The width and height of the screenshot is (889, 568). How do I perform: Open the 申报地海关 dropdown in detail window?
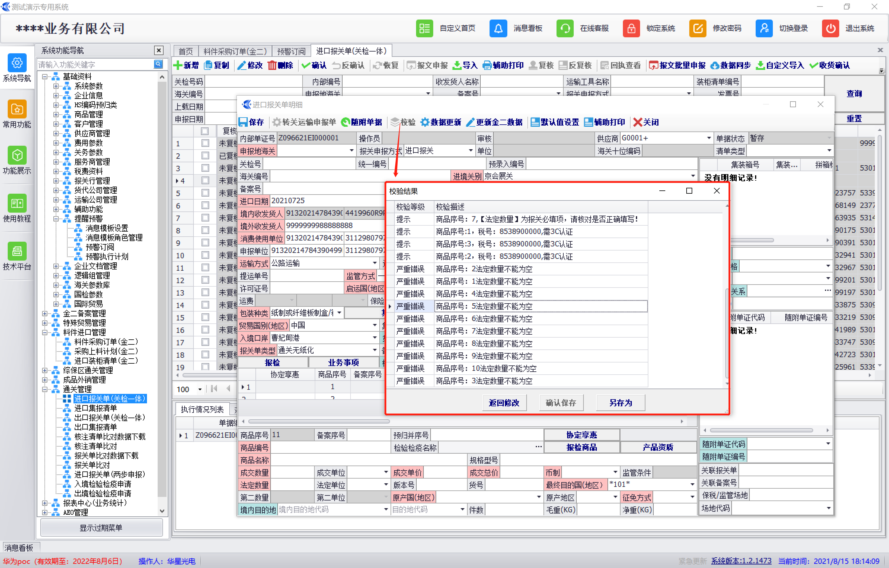351,151
